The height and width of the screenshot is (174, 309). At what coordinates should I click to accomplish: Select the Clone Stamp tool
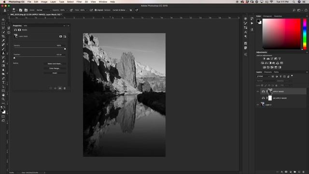click(3, 53)
